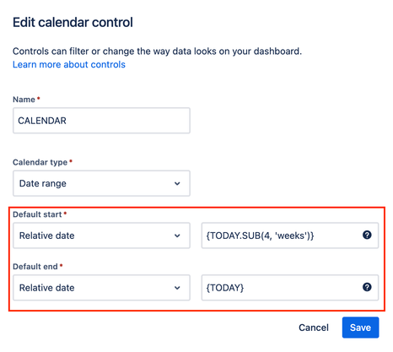The height and width of the screenshot is (352, 393).
Task: Click the Default start label
Action: pyautogui.click(x=37, y=214)
